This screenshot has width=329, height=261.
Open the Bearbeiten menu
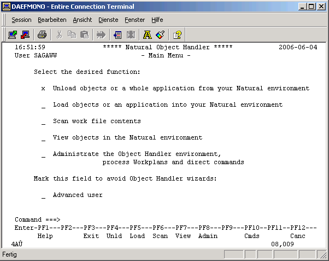point(52,20)
